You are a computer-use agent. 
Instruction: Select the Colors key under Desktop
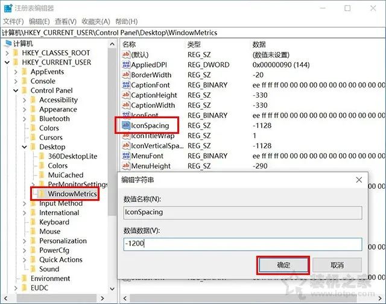point(58,166)
